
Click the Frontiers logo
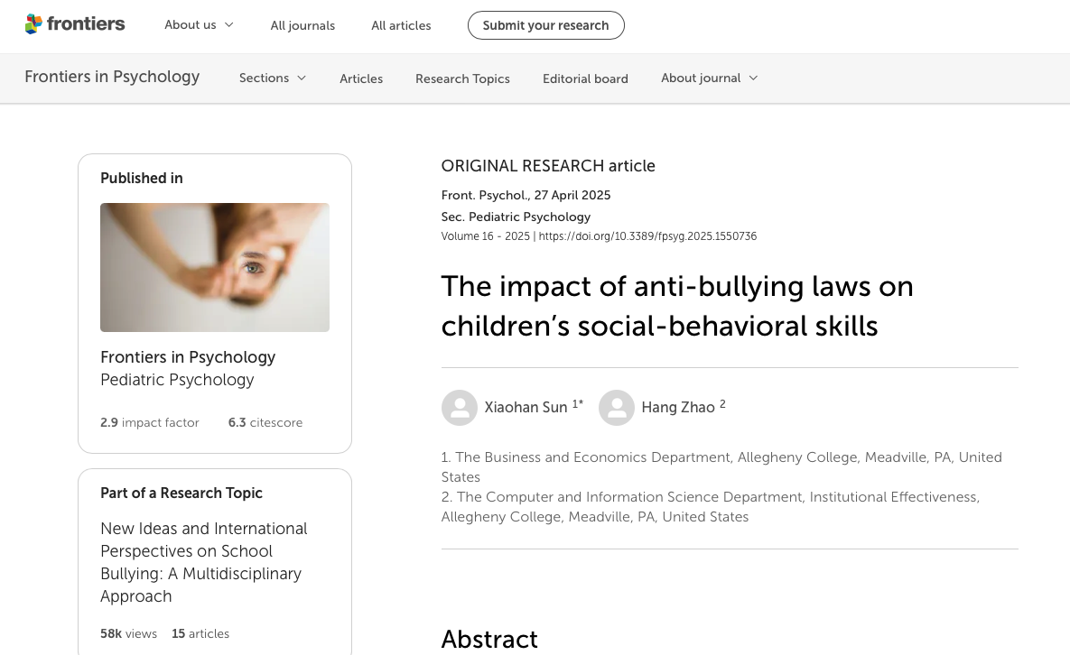pos(75,24)
